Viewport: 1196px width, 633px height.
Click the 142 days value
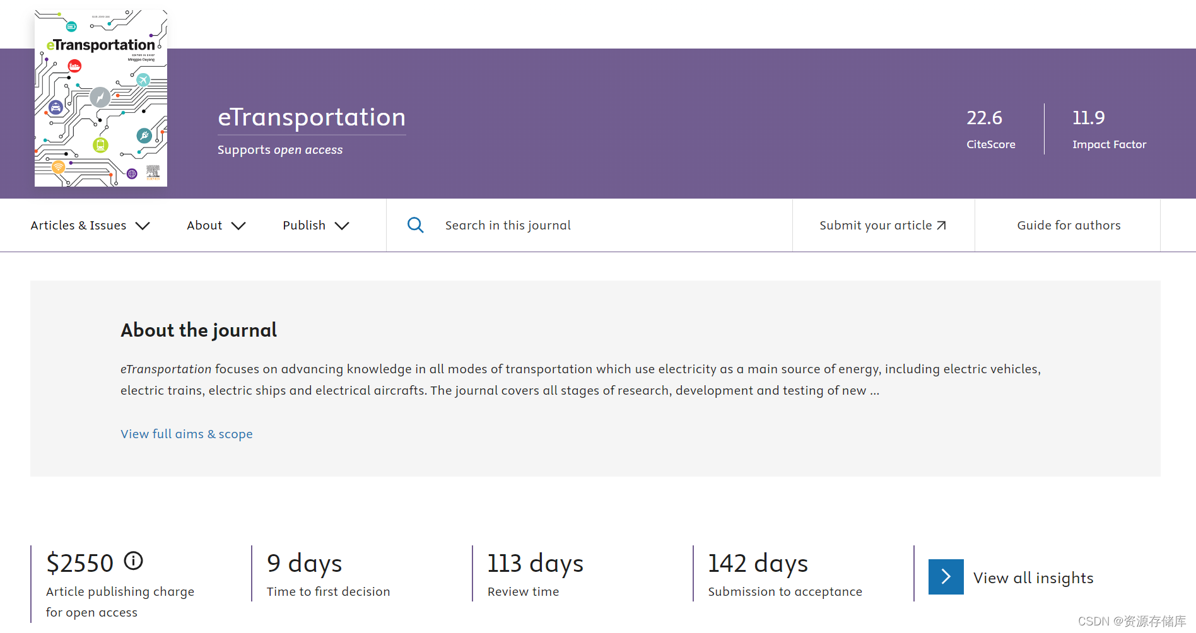758,564
